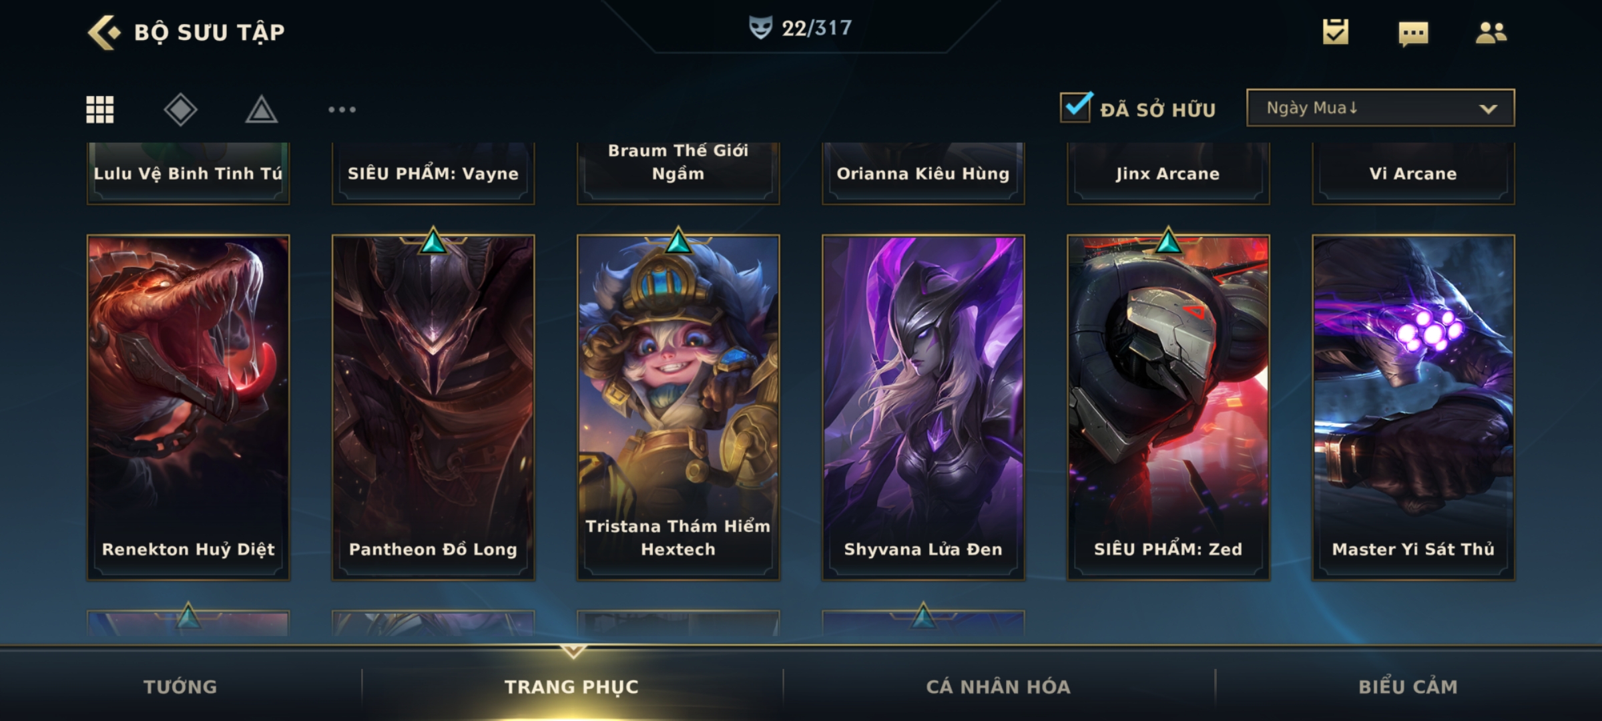Select the Trang Phục tab
This screenshot has height=721, width=1602.
click(571, 686)
